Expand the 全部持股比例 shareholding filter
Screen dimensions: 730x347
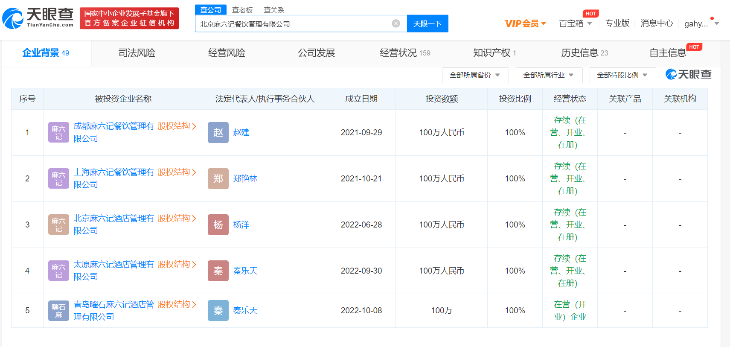[622, 75]
